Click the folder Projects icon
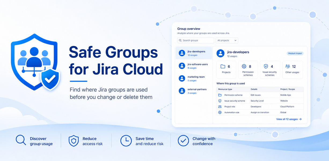329x161 pixels. [x=223, y=66]
